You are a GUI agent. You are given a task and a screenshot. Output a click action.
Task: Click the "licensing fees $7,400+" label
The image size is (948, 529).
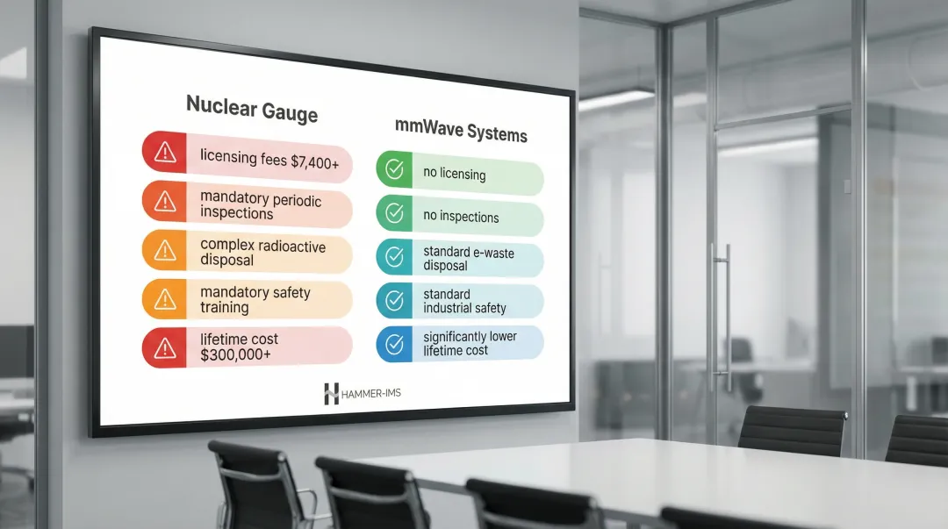click(269, 157)
